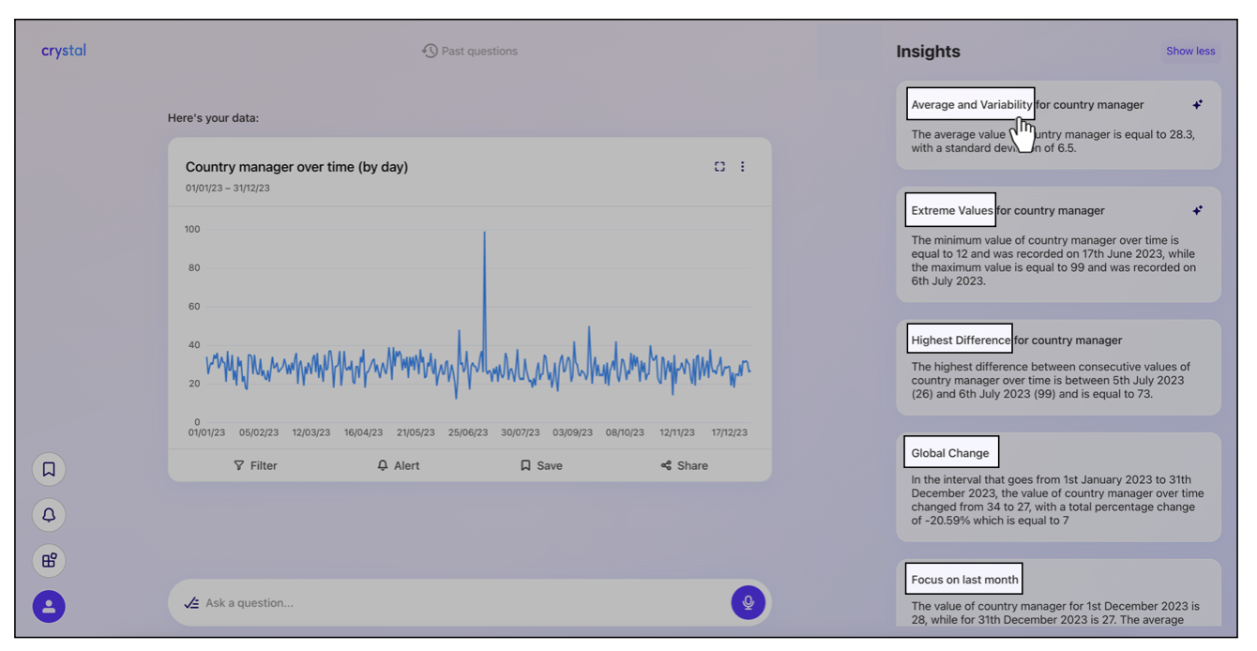The image size is (1257, 651).
Task: Click the bookmark icon in left sidebar
Action: click(x=49, y=469)
